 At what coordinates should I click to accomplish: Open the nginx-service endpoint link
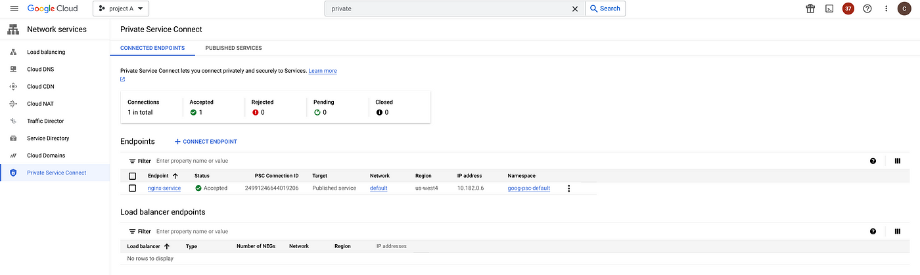[x=164, y=188]
